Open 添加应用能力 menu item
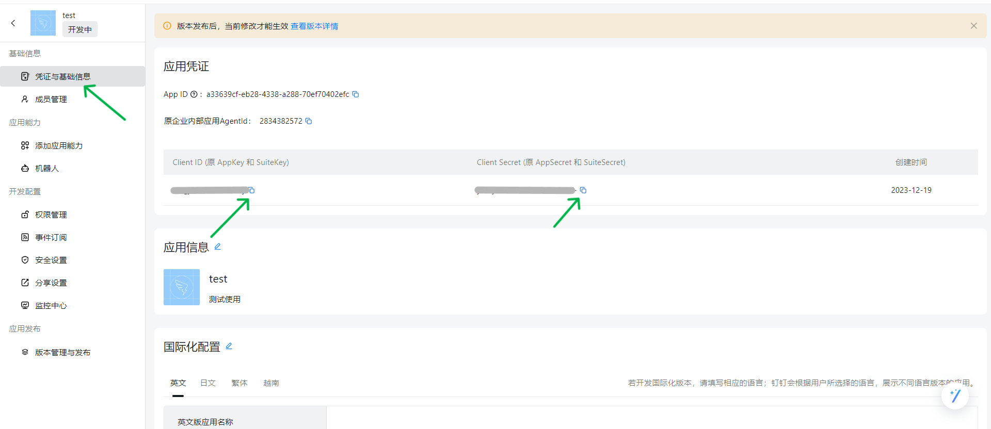The width and height of the screenshot is (991, 429). click(58, 146)
